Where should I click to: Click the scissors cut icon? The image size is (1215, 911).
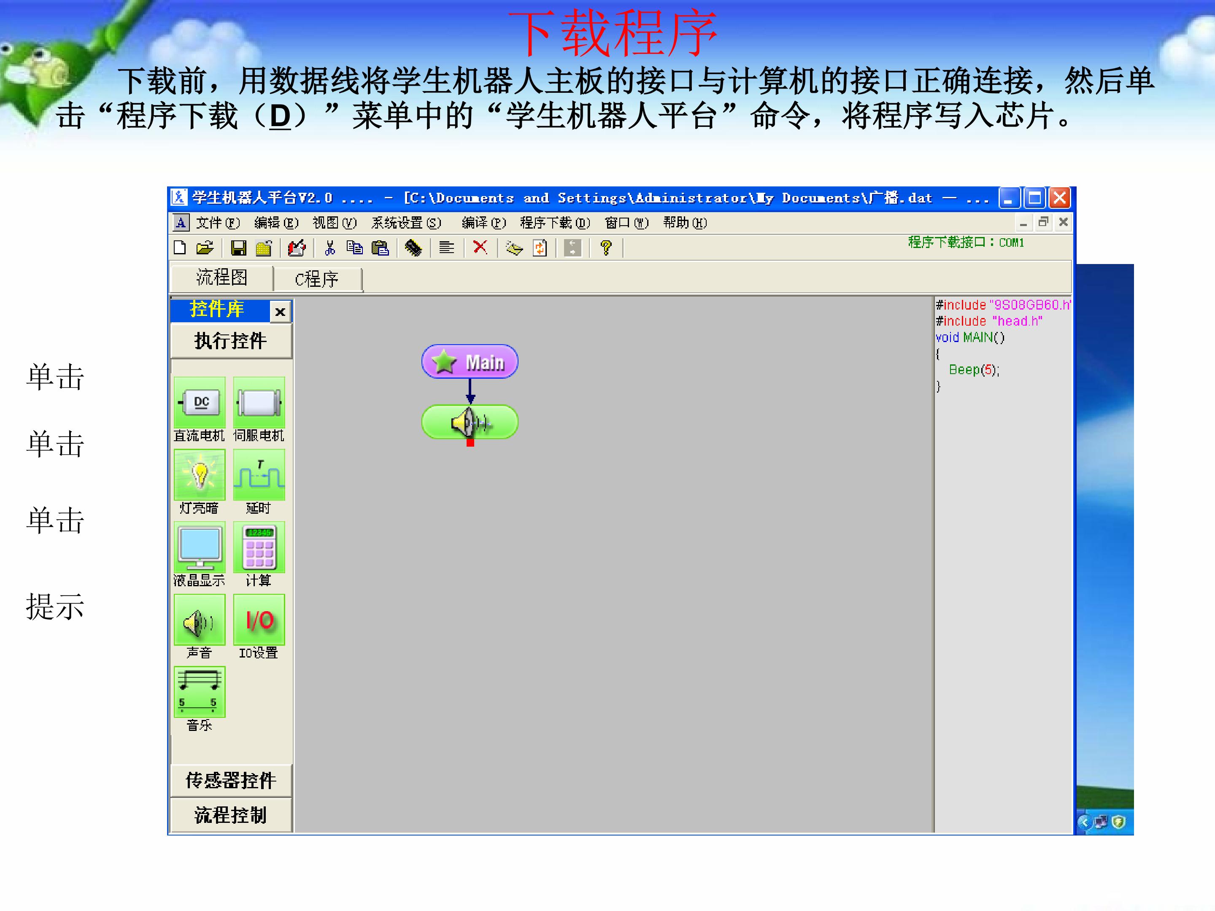point(329,248)
